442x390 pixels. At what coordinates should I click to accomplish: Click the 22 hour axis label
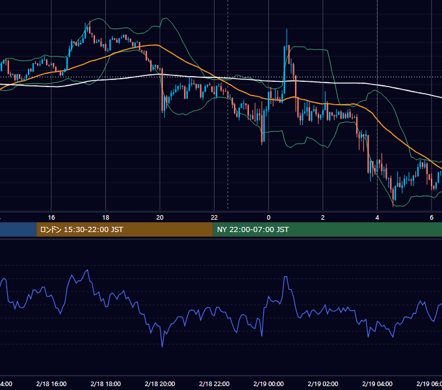tap(214, 218)
